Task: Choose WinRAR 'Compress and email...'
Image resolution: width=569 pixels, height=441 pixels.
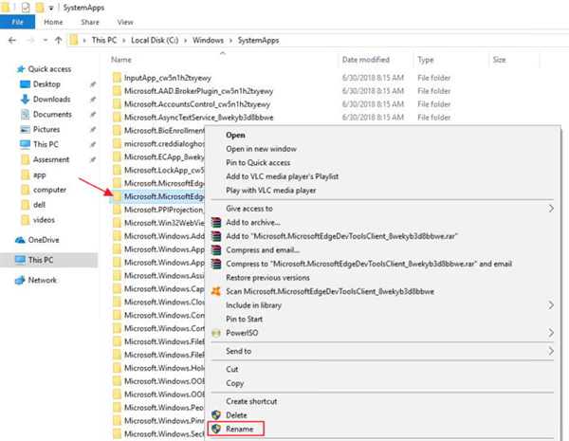Action: coord(263,250)
